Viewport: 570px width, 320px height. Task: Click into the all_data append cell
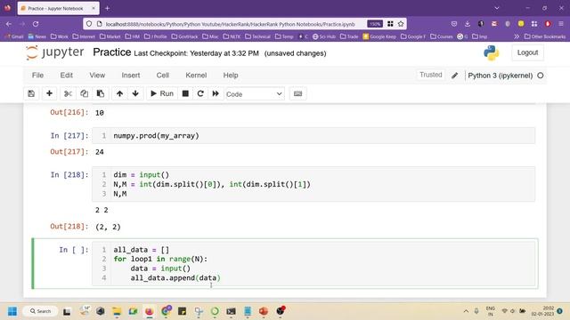click(x=313, y=264)
